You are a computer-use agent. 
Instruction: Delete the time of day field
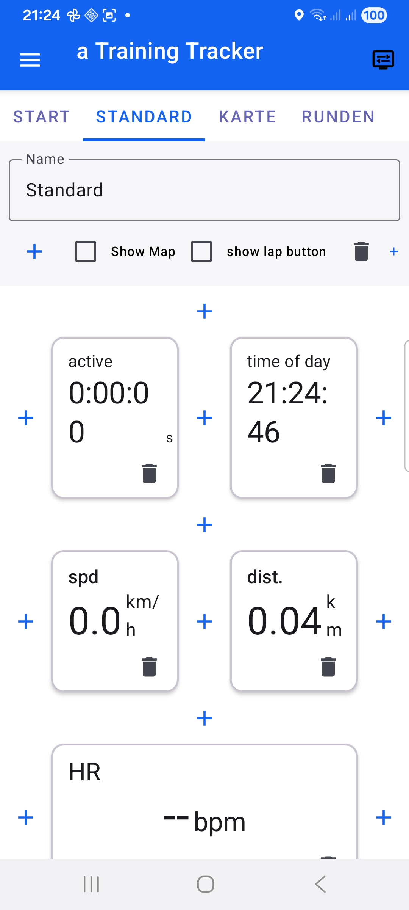(328, 474)
